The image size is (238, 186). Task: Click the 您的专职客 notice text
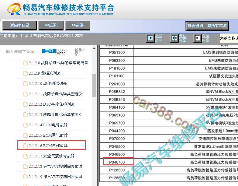229,38
